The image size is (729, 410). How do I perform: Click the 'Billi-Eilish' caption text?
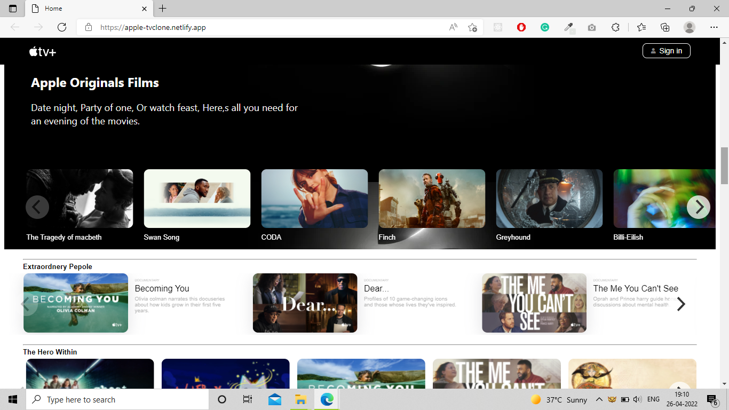pos(628,237)
